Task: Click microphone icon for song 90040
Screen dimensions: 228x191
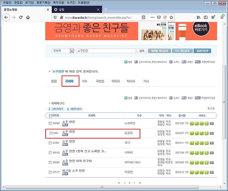Action: click(197, 123)
